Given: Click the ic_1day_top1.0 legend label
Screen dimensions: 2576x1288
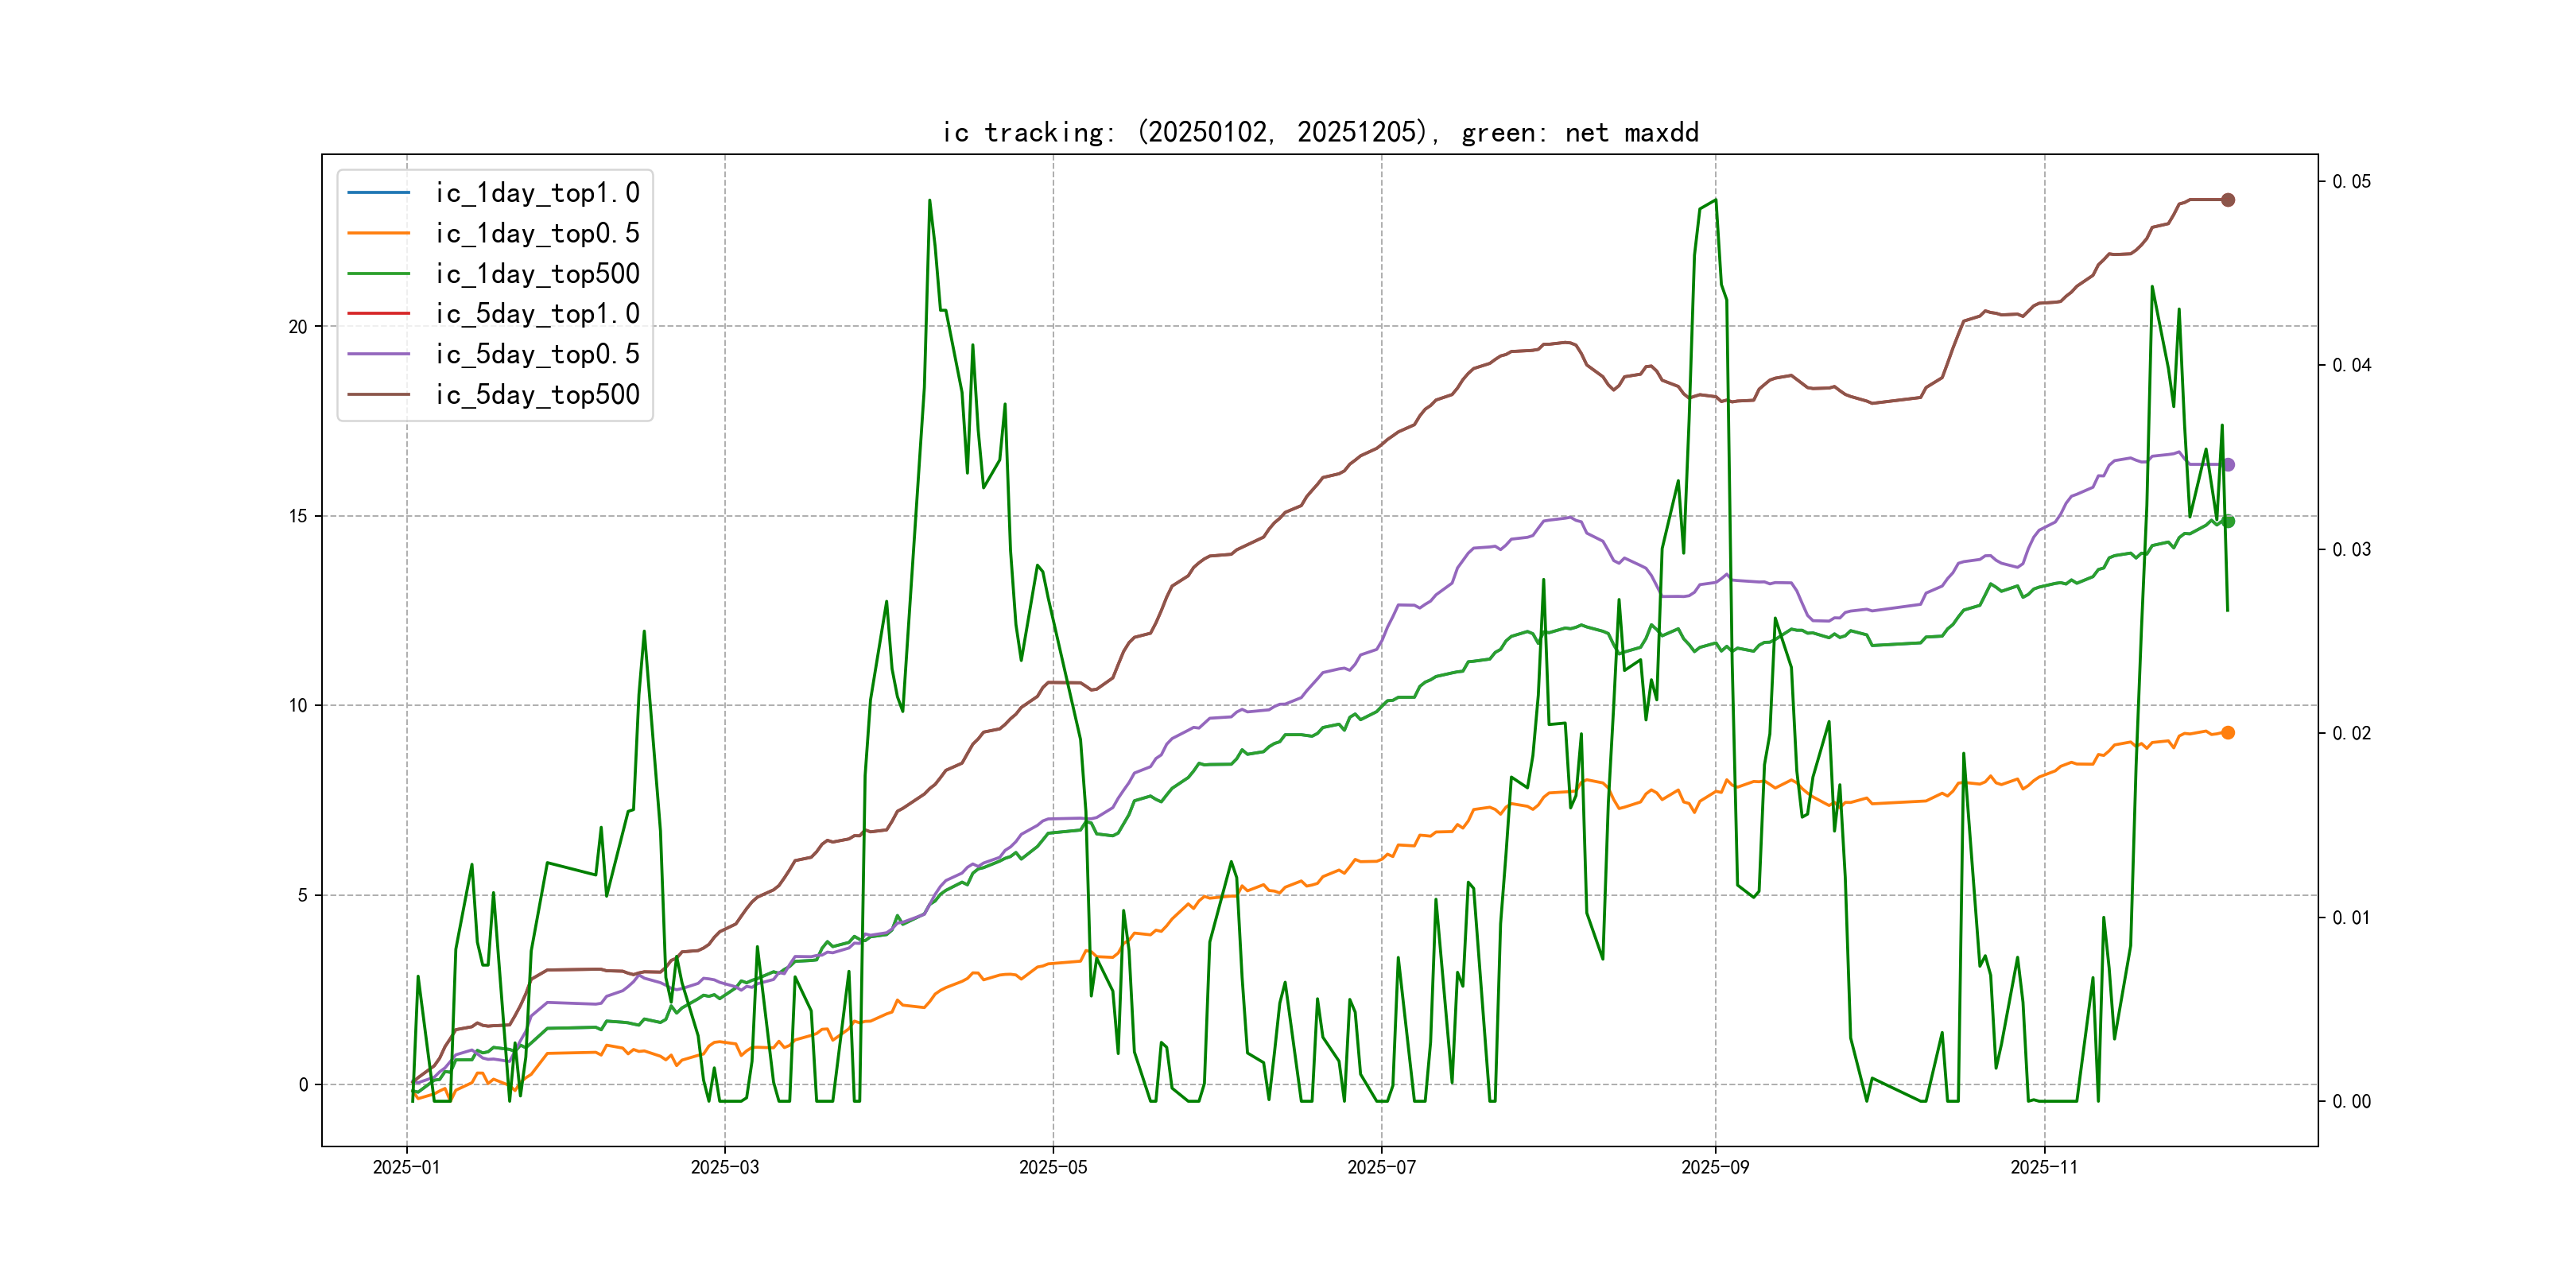Looking at the screenshot, I should tap(537, 192).
